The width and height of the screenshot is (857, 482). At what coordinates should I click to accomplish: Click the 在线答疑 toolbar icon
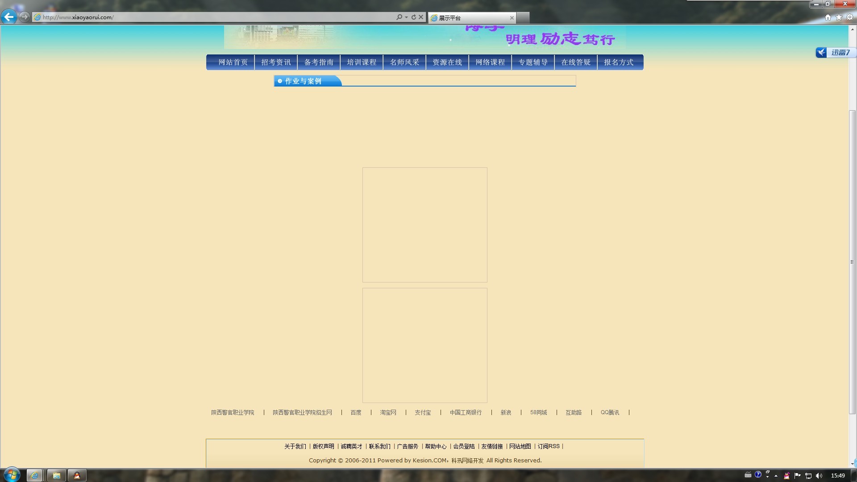coord(575,62)
